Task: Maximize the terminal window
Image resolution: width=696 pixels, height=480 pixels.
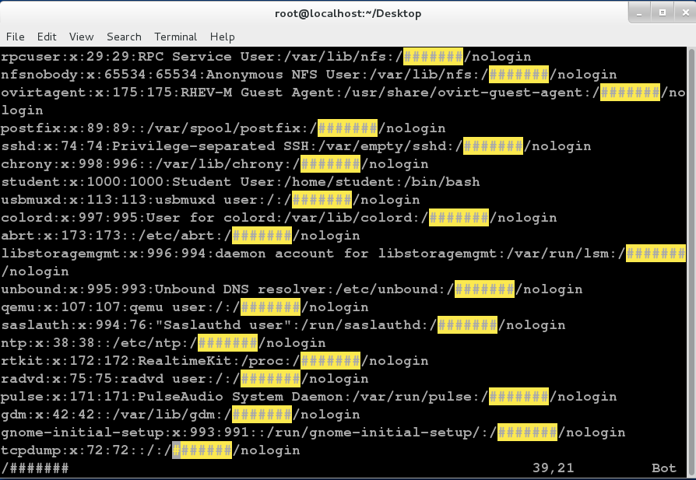Action: (x=663, y=13)
